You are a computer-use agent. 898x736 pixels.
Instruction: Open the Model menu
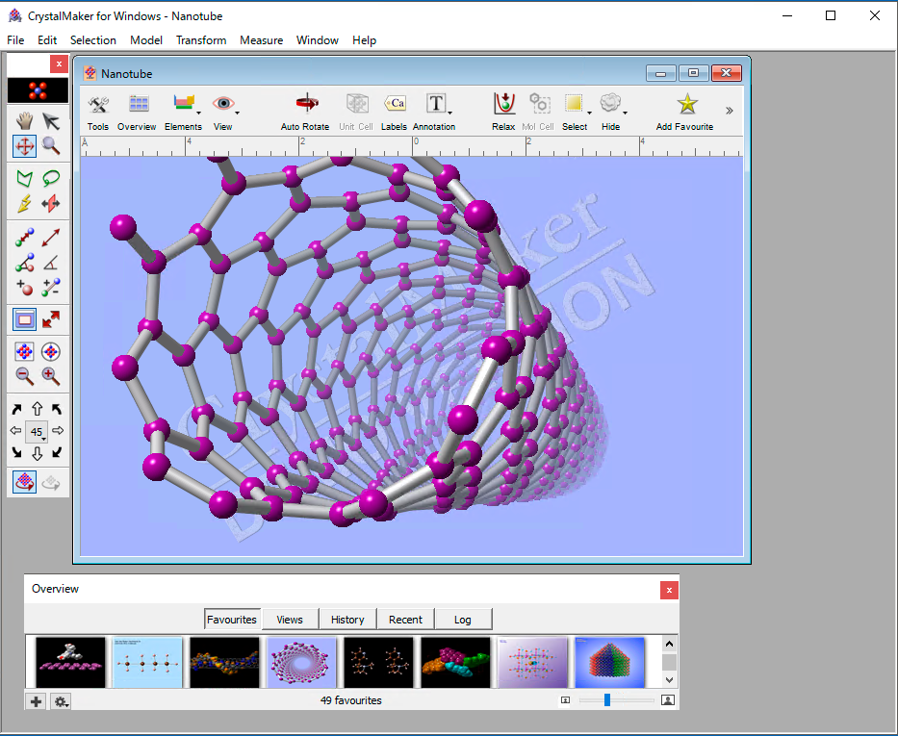point(146,40)
